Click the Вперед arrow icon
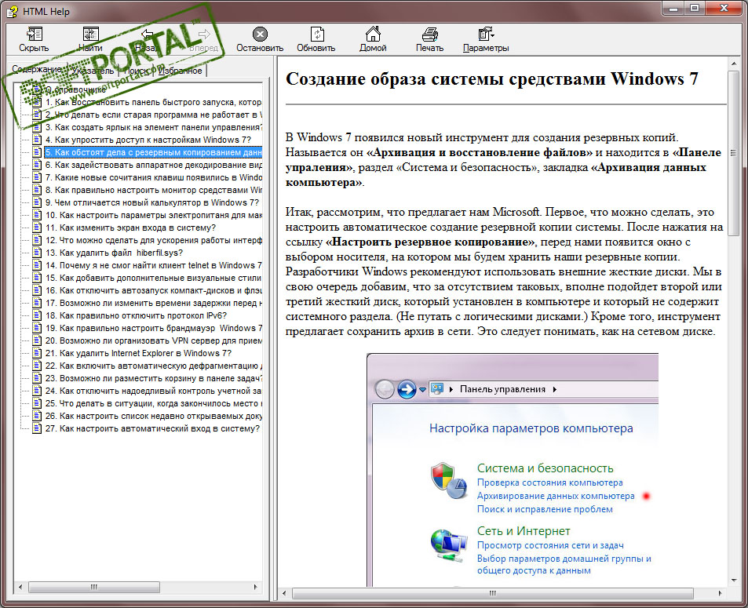The width and height of the screenshot is (748, 608). pos(204,35)
